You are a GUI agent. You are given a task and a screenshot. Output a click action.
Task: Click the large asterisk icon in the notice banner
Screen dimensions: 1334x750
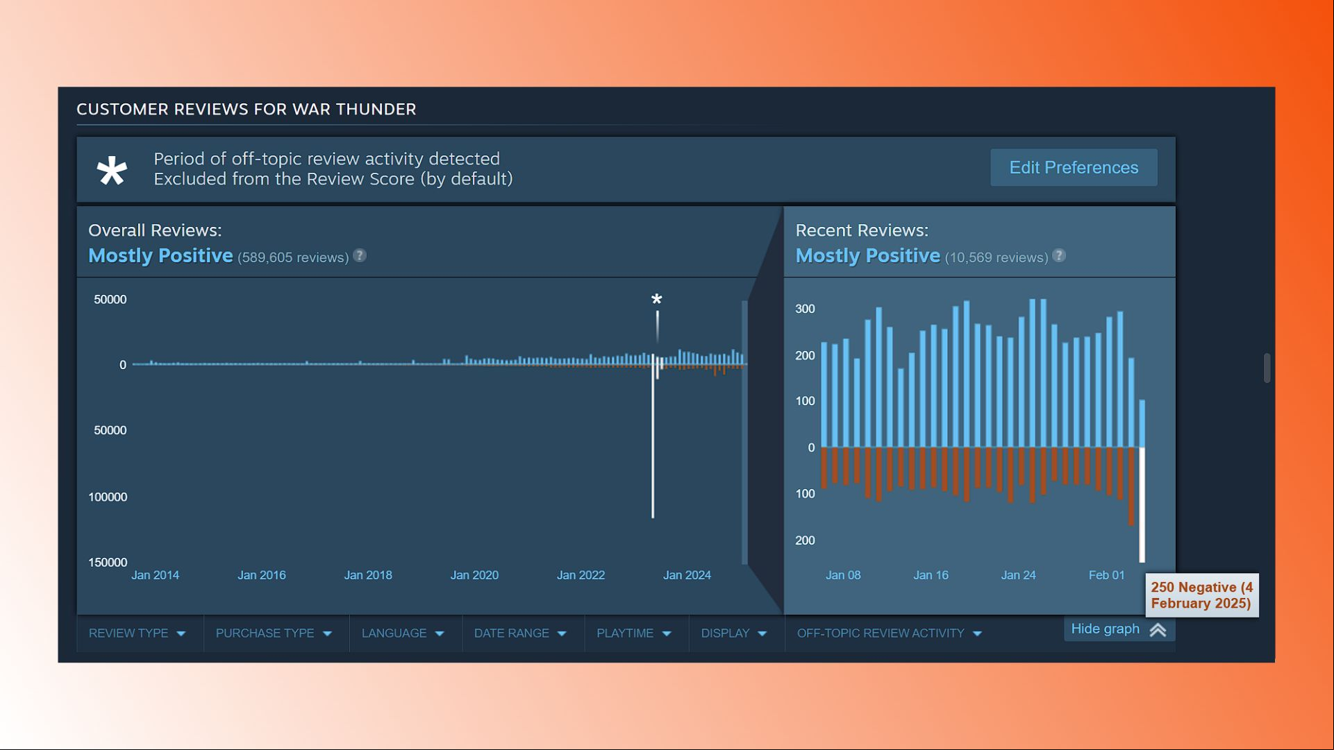click(x=112, y=170)
